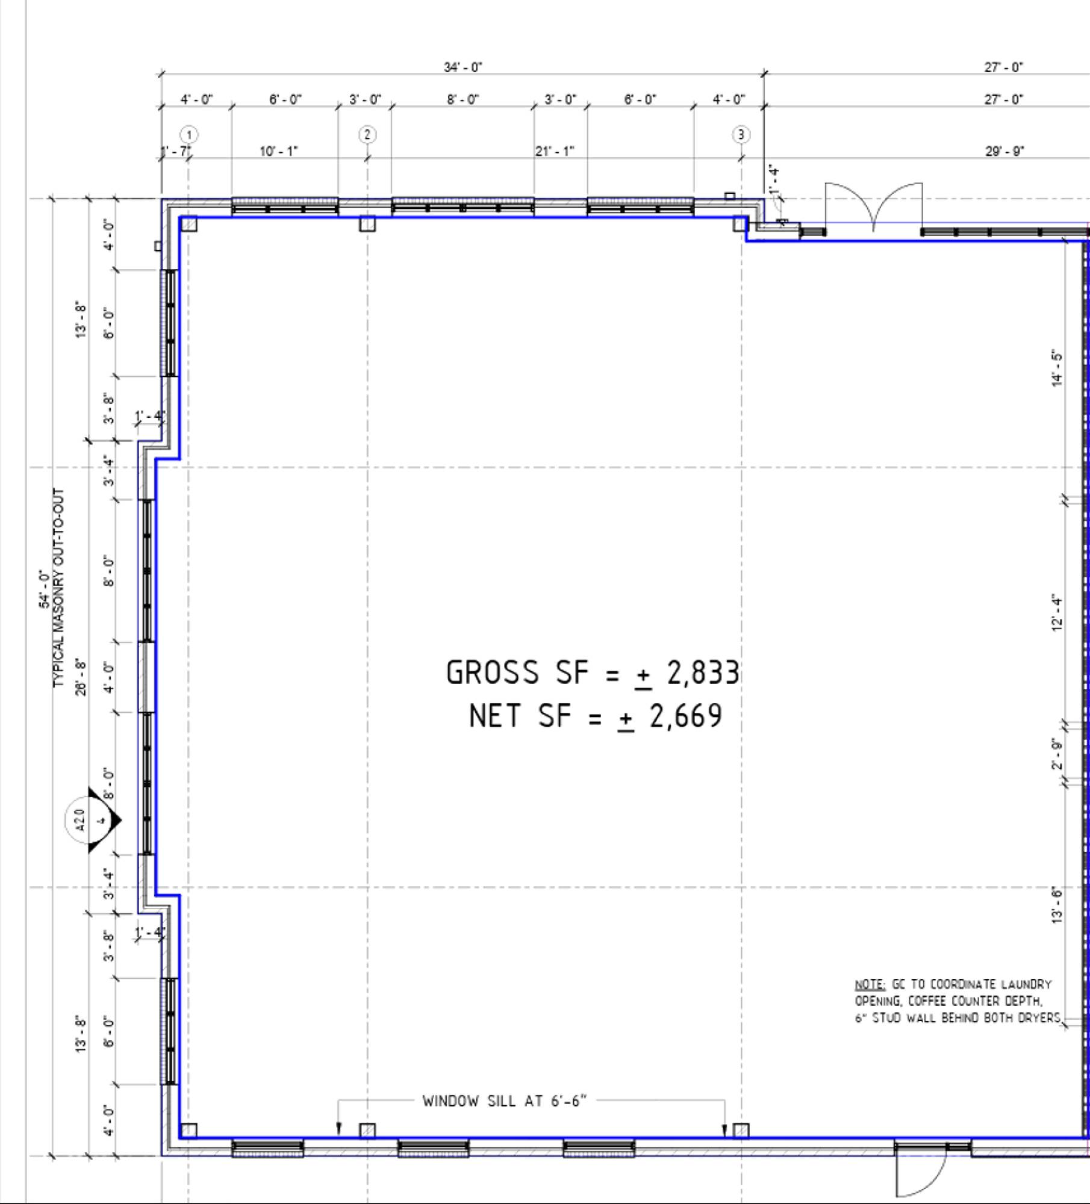Select the 21'-1" grid dimension
This screenshot has width=1090, height=1204.
[555, 151]
